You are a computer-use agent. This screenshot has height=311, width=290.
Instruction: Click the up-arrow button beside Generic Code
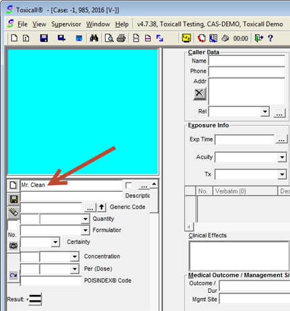(x=102, y=207)
